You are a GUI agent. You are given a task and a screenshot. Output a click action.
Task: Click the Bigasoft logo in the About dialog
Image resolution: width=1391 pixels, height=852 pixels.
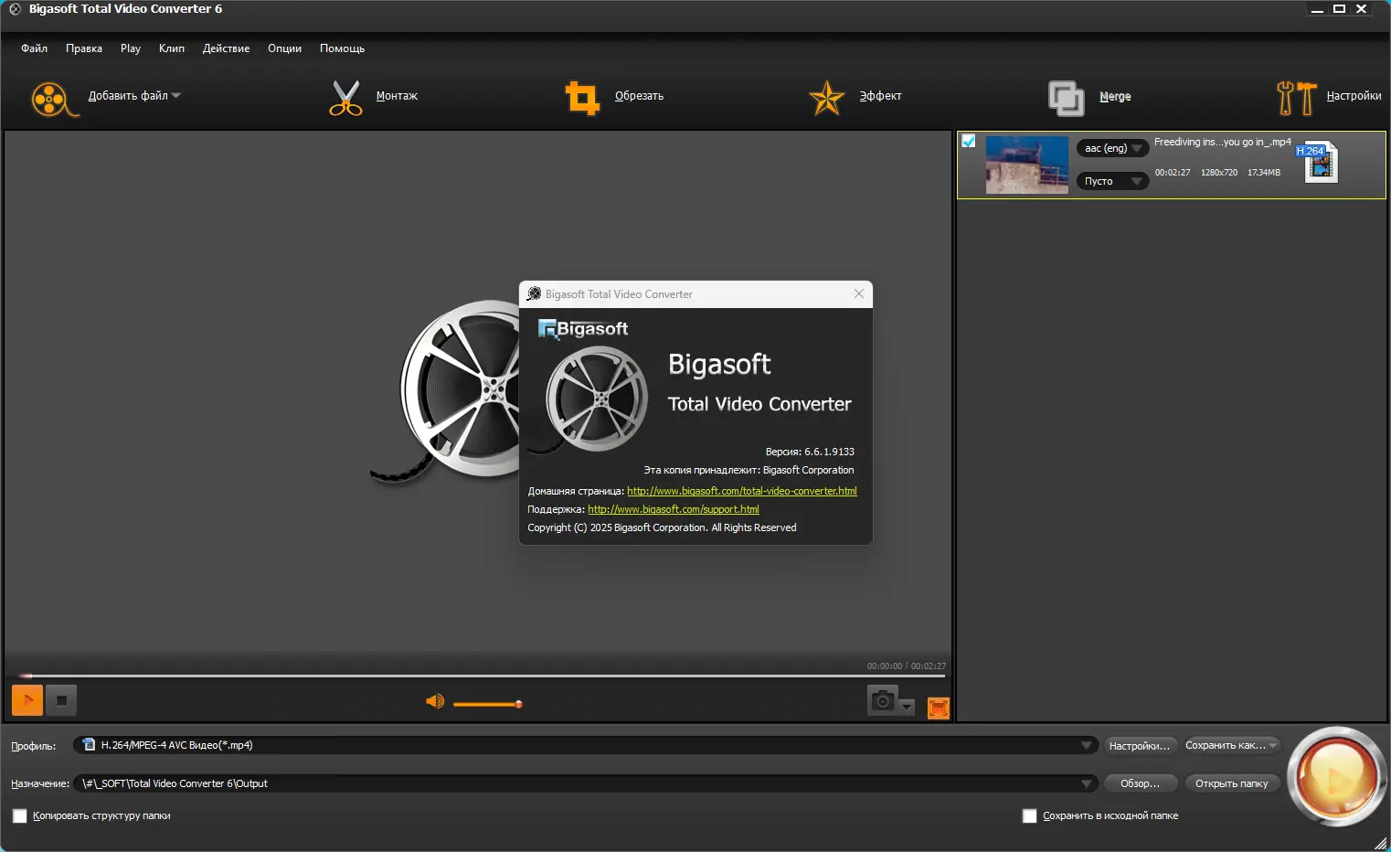pyautogui.click(x=583, y=329)
